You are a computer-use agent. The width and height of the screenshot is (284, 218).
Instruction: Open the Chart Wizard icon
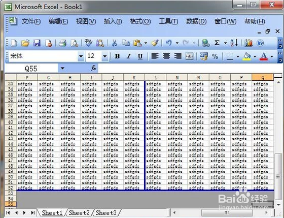(248, 43)
